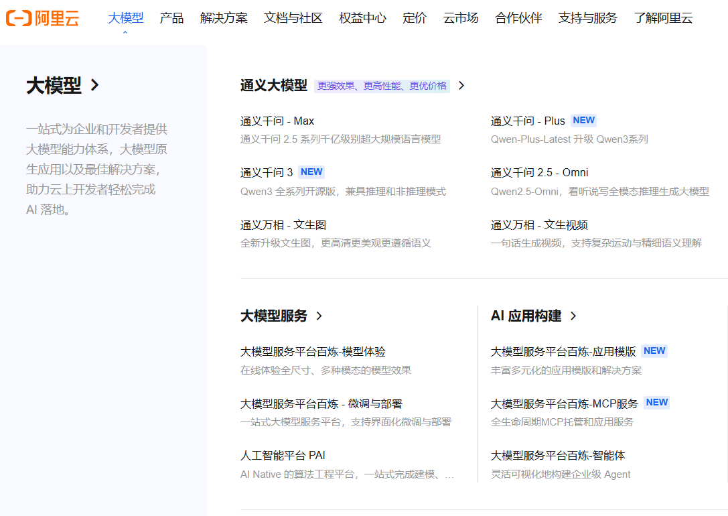Click the chevron next to 大模型服务
This screenshot has width=728, height=516.
(x=319, y=316)
